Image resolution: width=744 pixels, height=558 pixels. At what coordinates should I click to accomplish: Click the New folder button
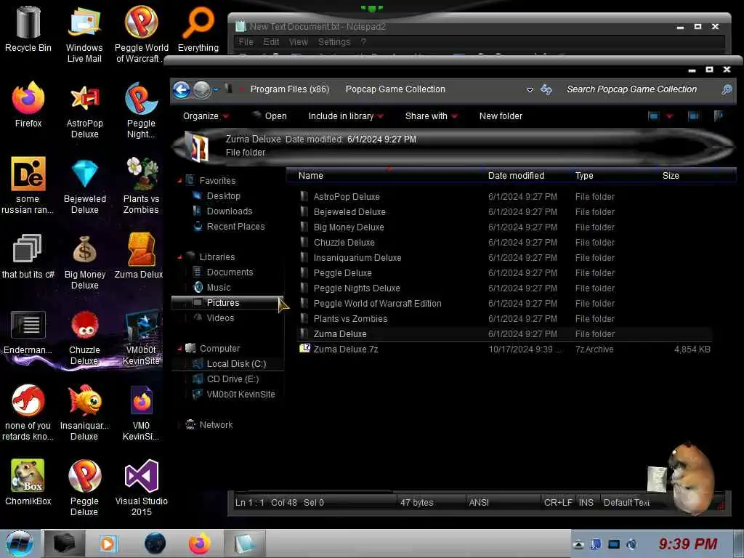click(x=501, y=116)
